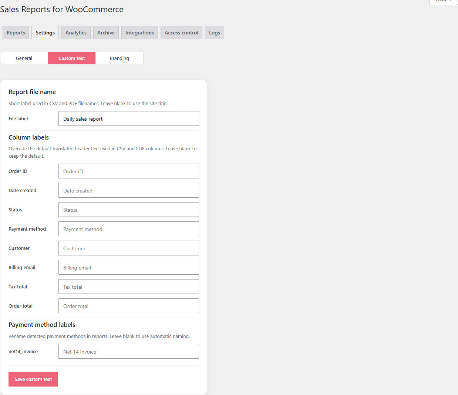Click the Order ID row label
458x395 pixels.
click(18, 171)
